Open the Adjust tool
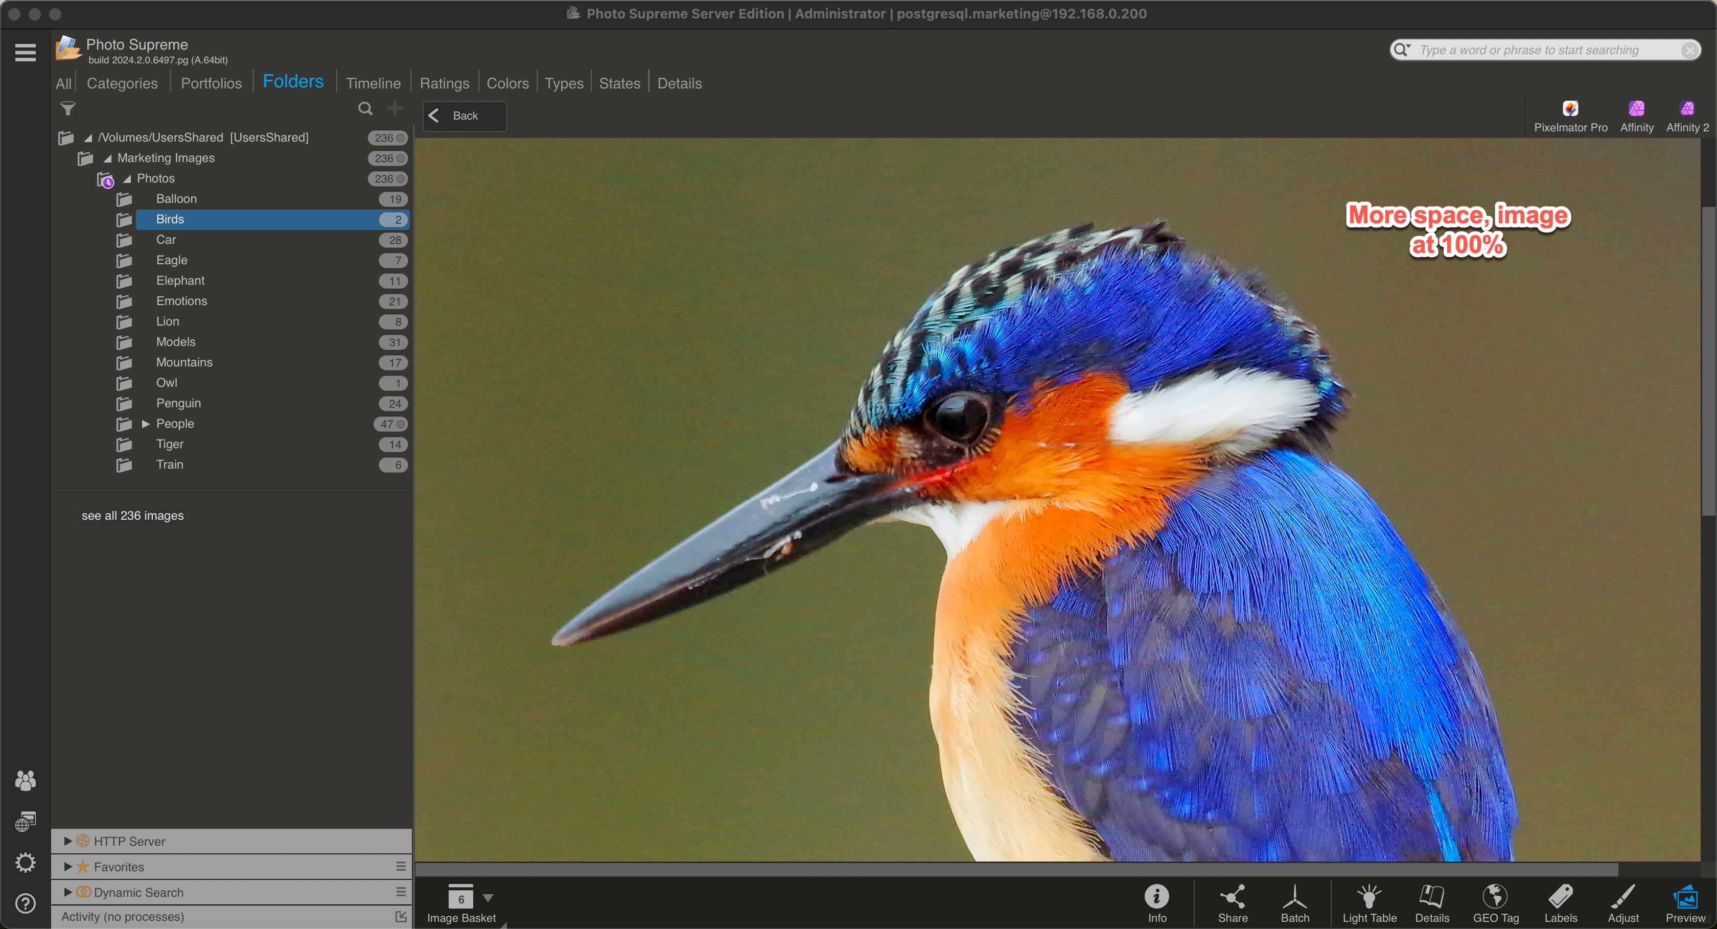1717x929 pixels. click(1622, 903)
